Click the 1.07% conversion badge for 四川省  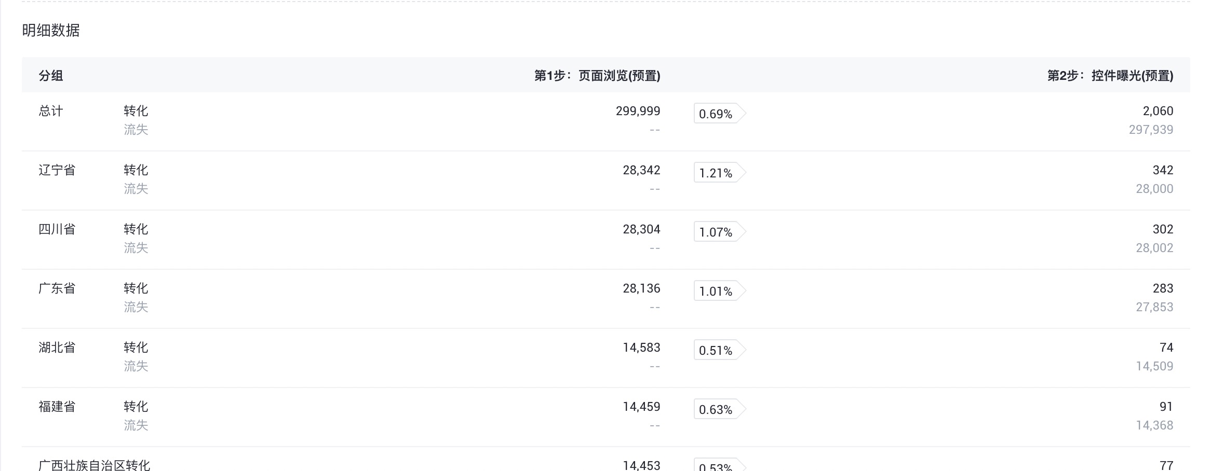tap(716, 232)
